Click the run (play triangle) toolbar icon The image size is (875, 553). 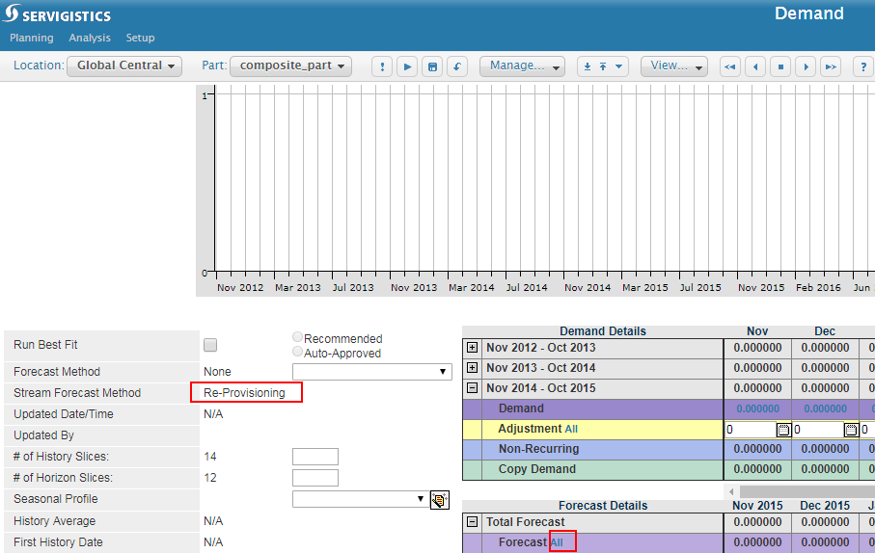[407, 66]
